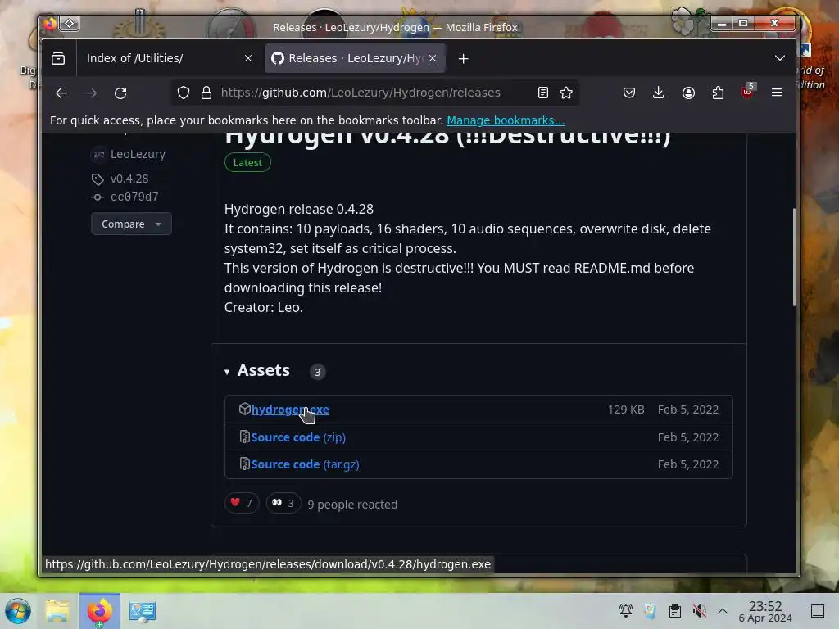
Task: Click the file icon beside Source code (tar.gz)
Action: [244, 464]
